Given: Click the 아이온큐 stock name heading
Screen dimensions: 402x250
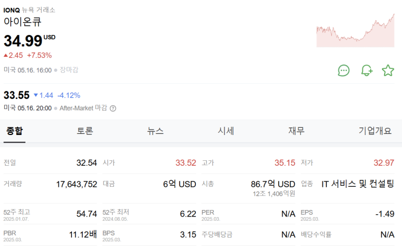Looking at the screenshot, I should [x=22, y=23].
